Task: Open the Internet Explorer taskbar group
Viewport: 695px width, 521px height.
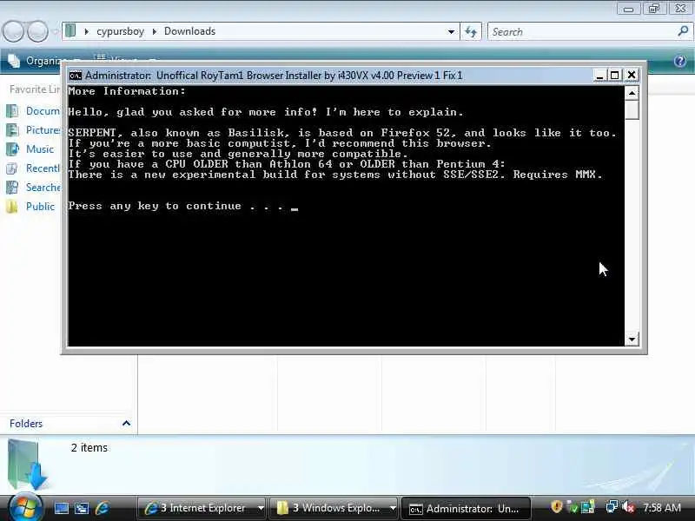Action: (196, 508)
